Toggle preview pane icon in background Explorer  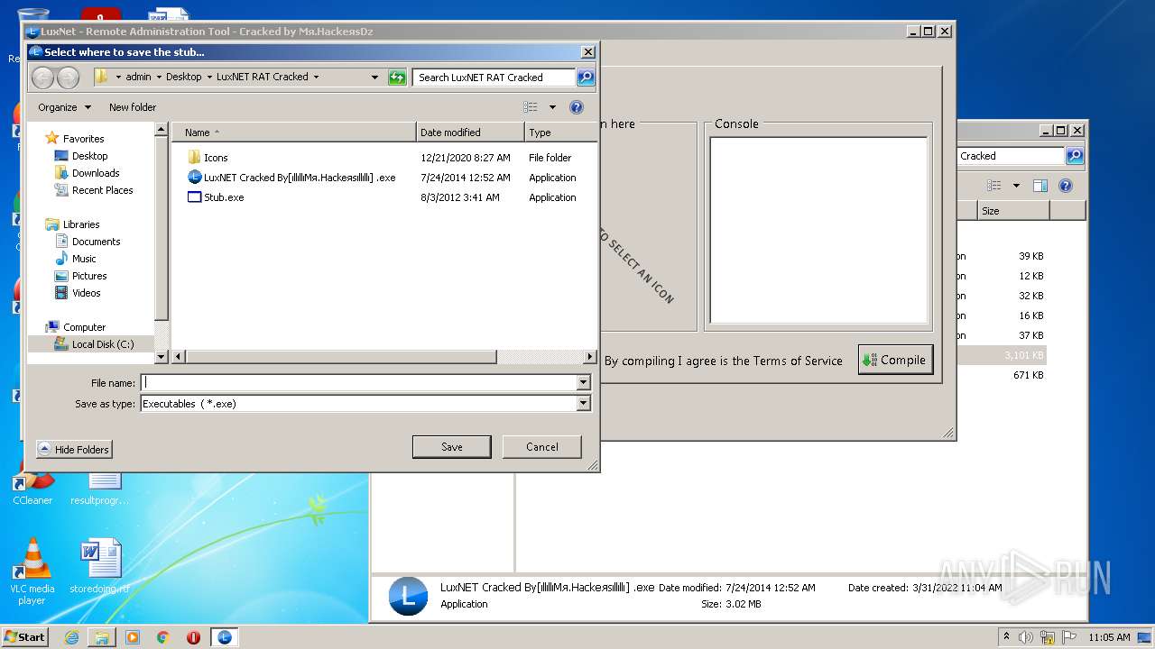(1039, 186)
